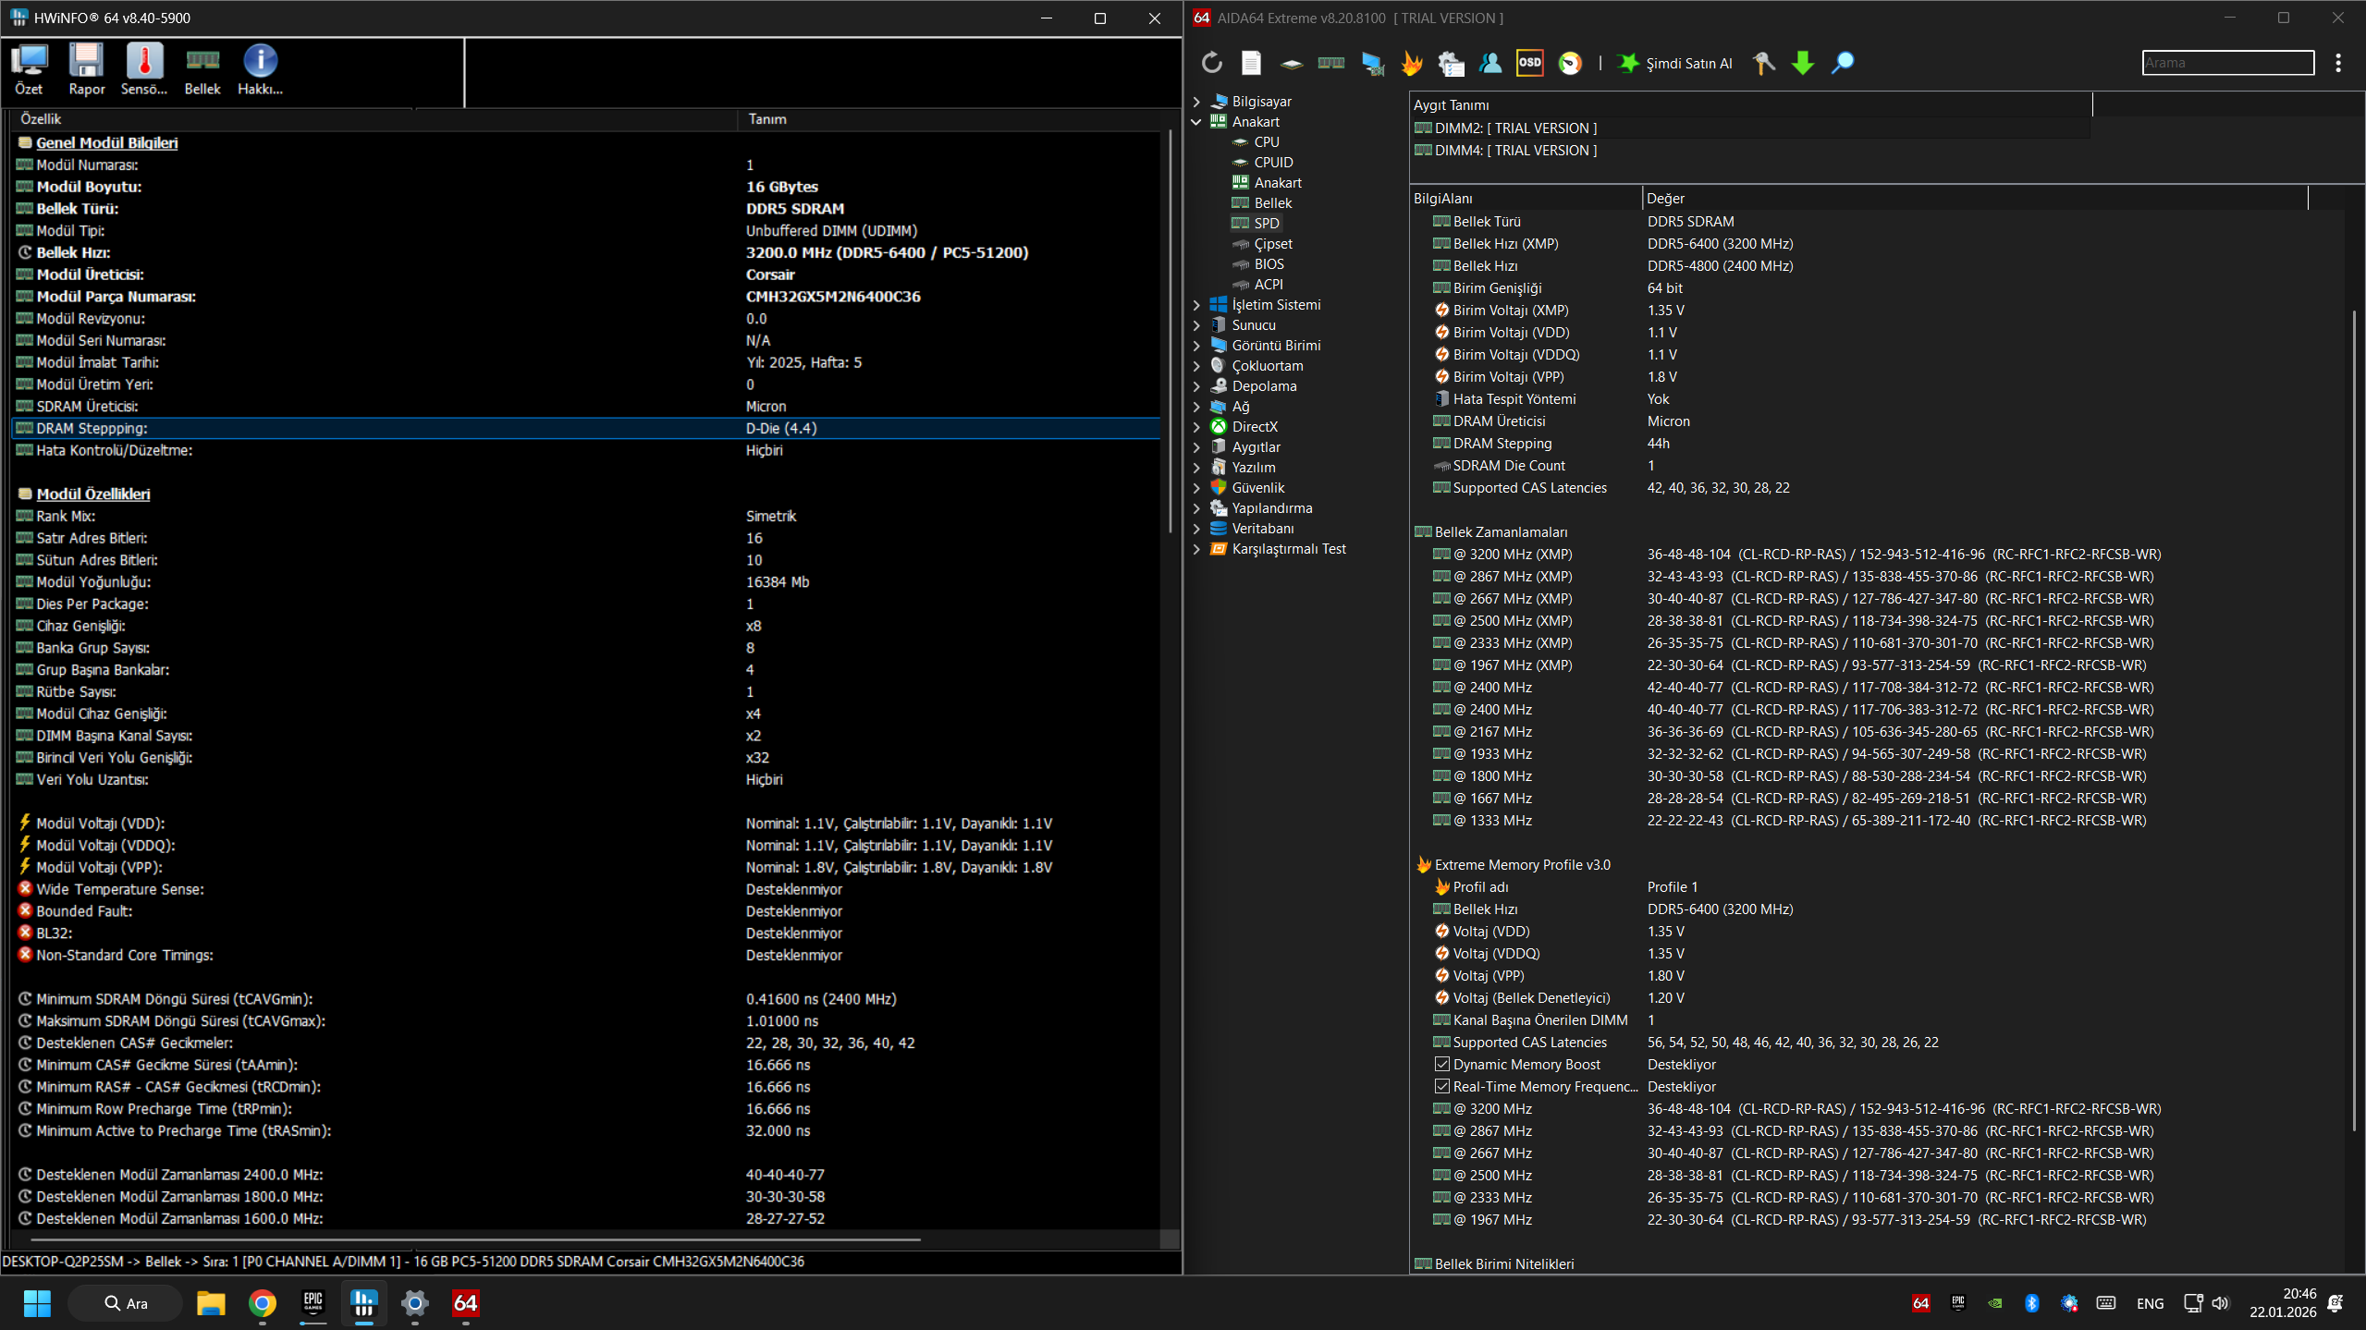Screen dimensions: 2366x1330
Task: Click the blue users icon in AIDA64 toolbar
Action: coord(1490,63)
